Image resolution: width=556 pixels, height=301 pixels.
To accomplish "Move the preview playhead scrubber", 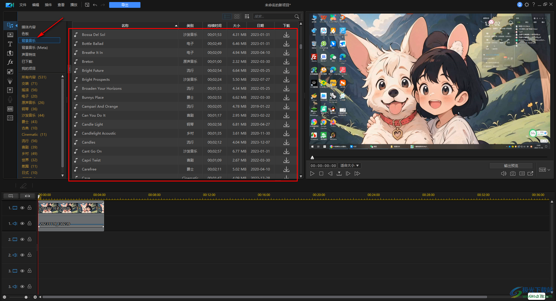I will click(x=312, y=157).
